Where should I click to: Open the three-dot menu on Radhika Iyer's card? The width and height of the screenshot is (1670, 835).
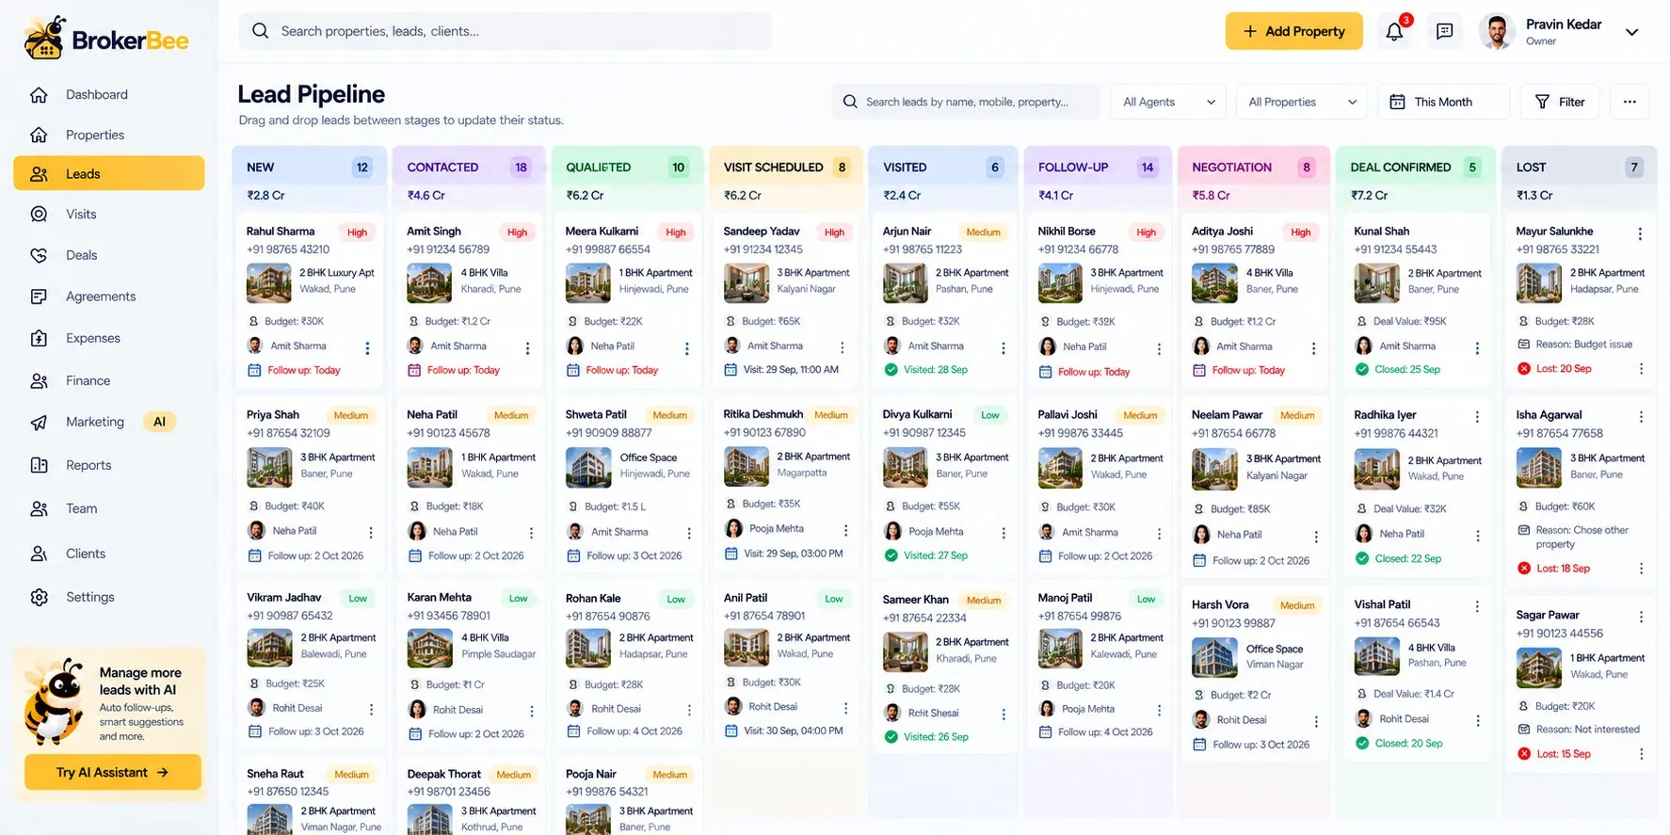(1477, 417)
